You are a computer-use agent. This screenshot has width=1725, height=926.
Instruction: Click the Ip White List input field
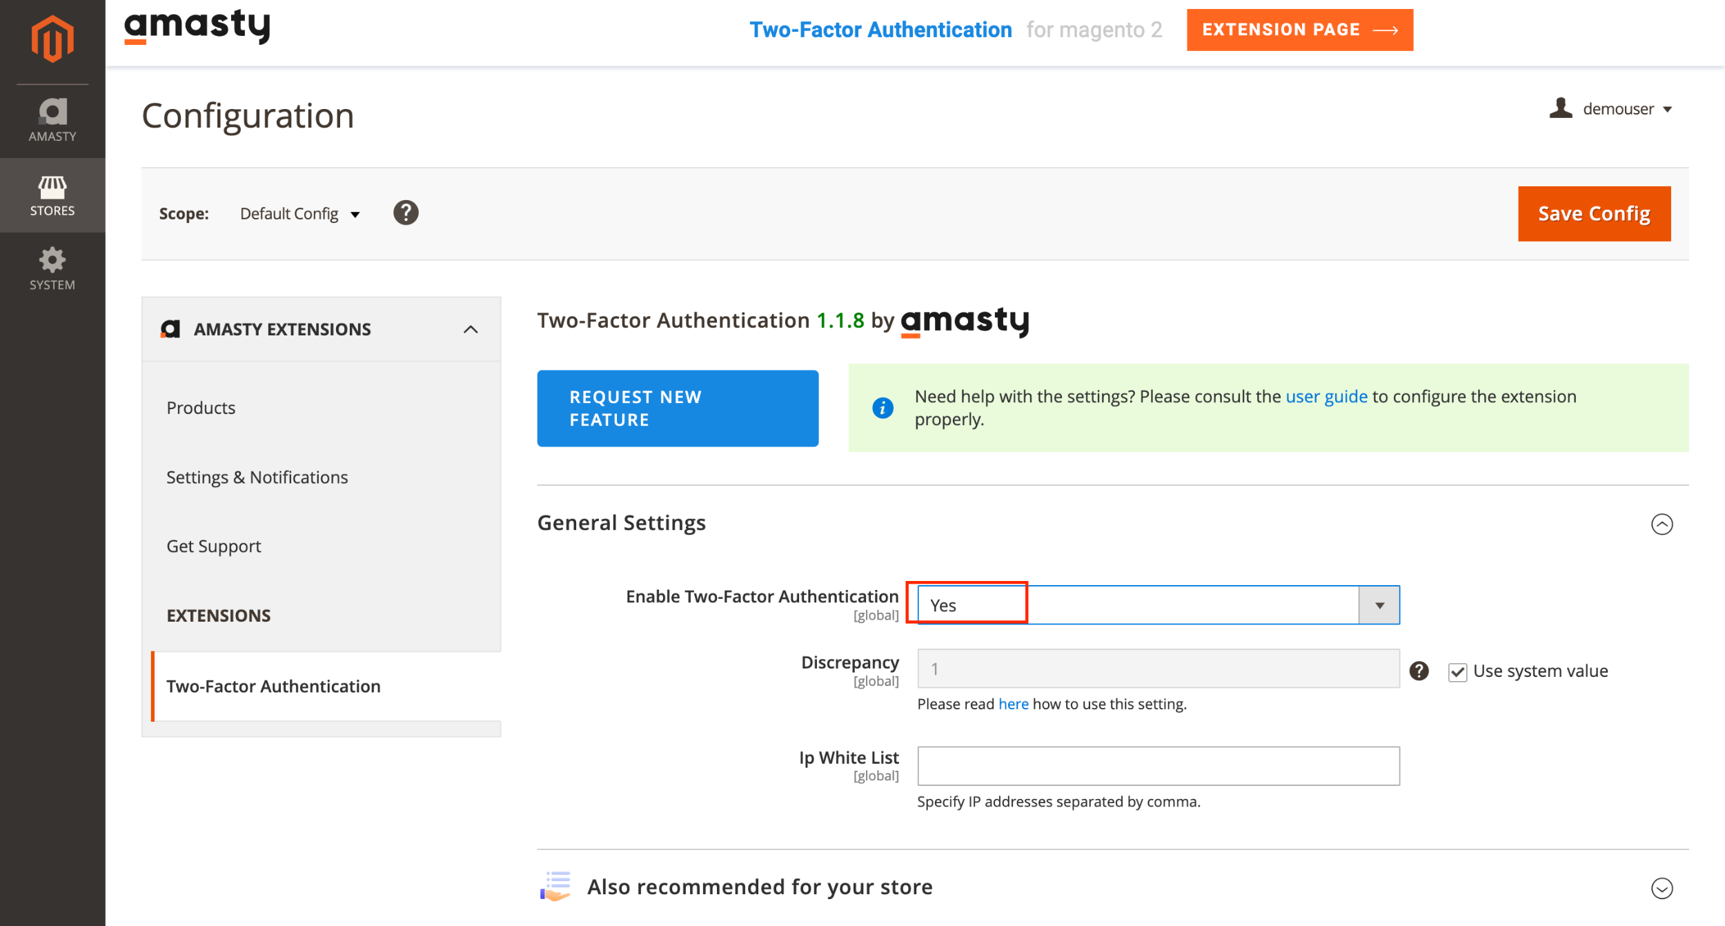(x=1158, y=766)
